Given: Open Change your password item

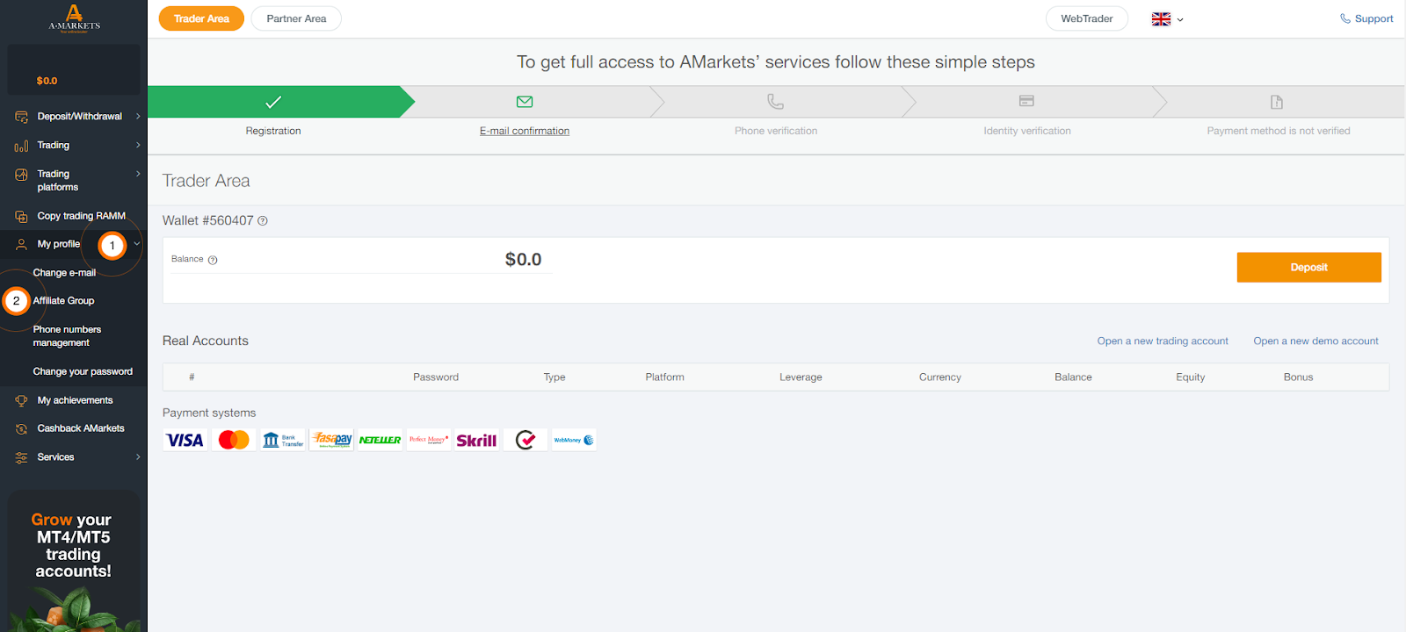Looking at the screenshot, I should (83, 372).
